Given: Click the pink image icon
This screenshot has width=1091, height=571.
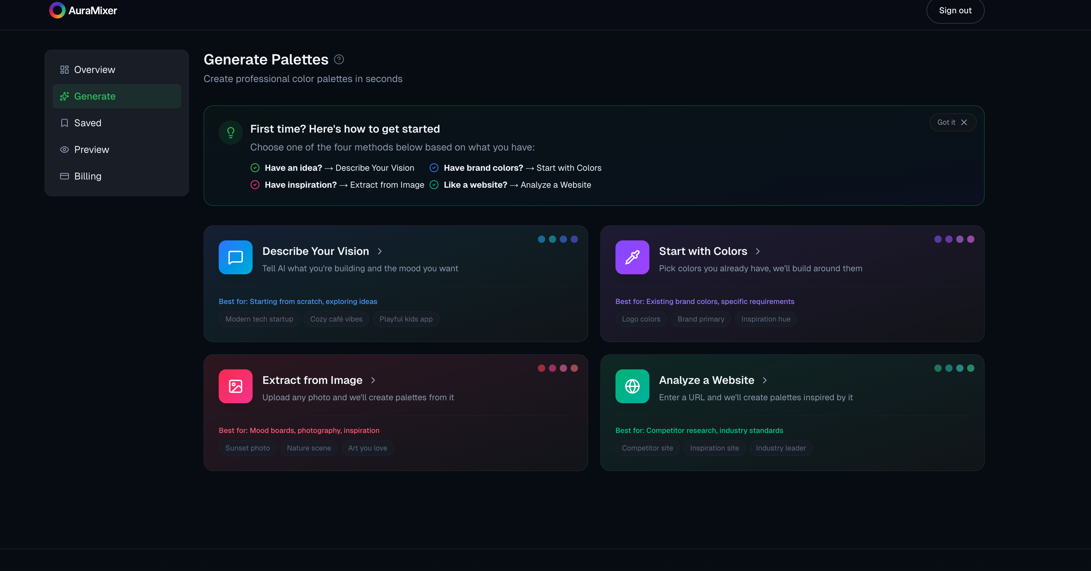Looking at the screenshot, I should pyautogui.click(x=235, y=386).
